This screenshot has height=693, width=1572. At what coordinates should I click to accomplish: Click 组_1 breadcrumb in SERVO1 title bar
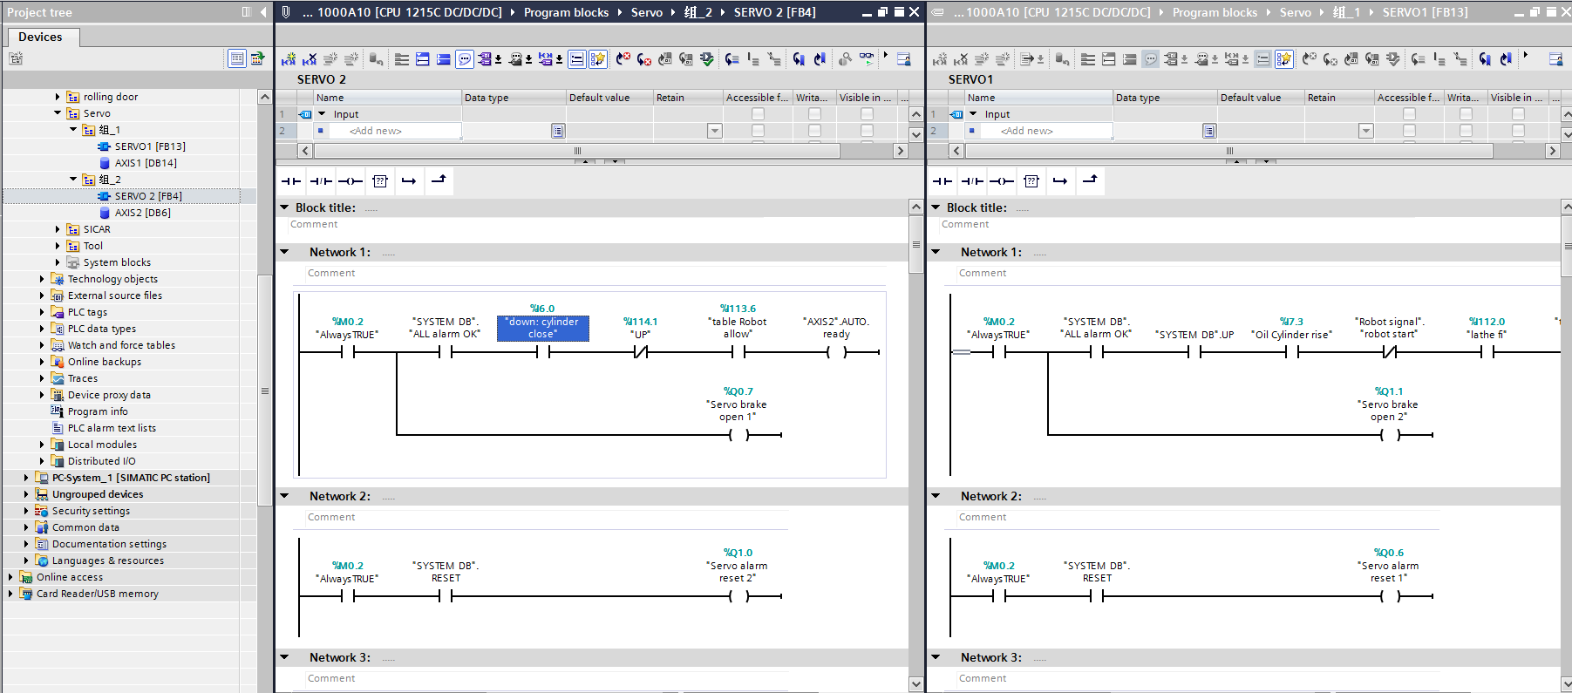click(1346, 12)
